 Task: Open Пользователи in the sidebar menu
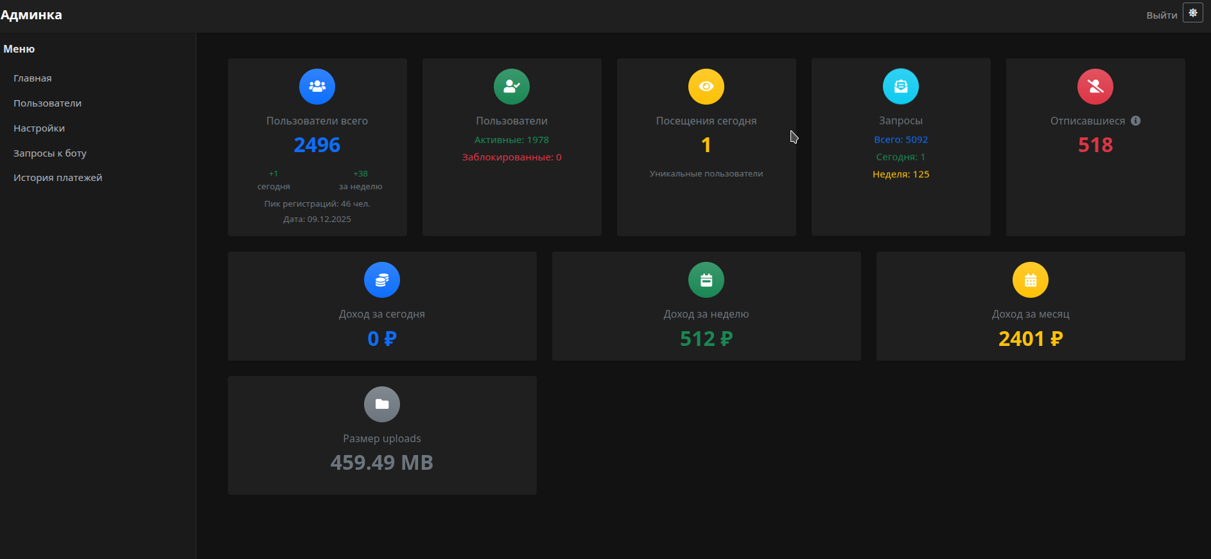click(x=48, y=103)
